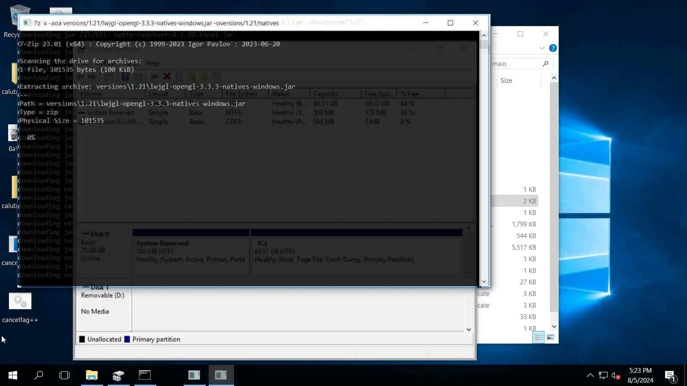This screenshot has width=687, height=386.
Task: Click the highlighted active console taskbar button
Action: point(221,375)
